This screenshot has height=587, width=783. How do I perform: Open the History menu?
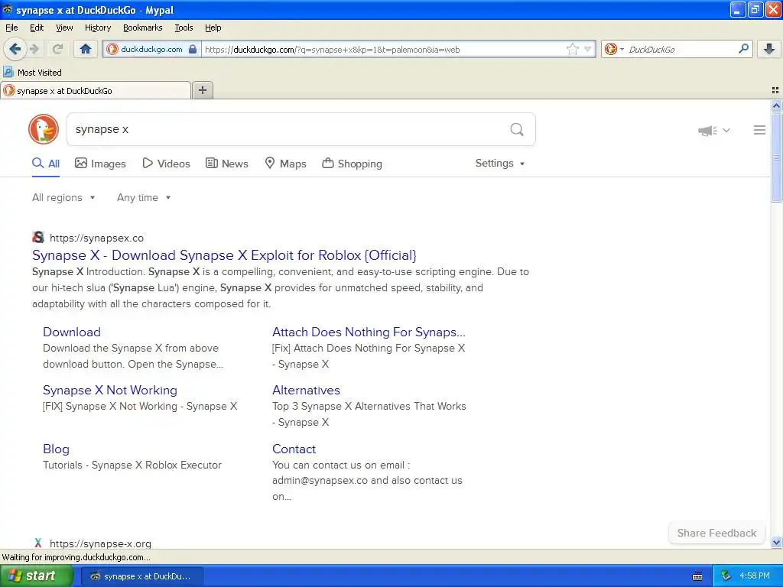pyautogui.click(x=98, y=28)
